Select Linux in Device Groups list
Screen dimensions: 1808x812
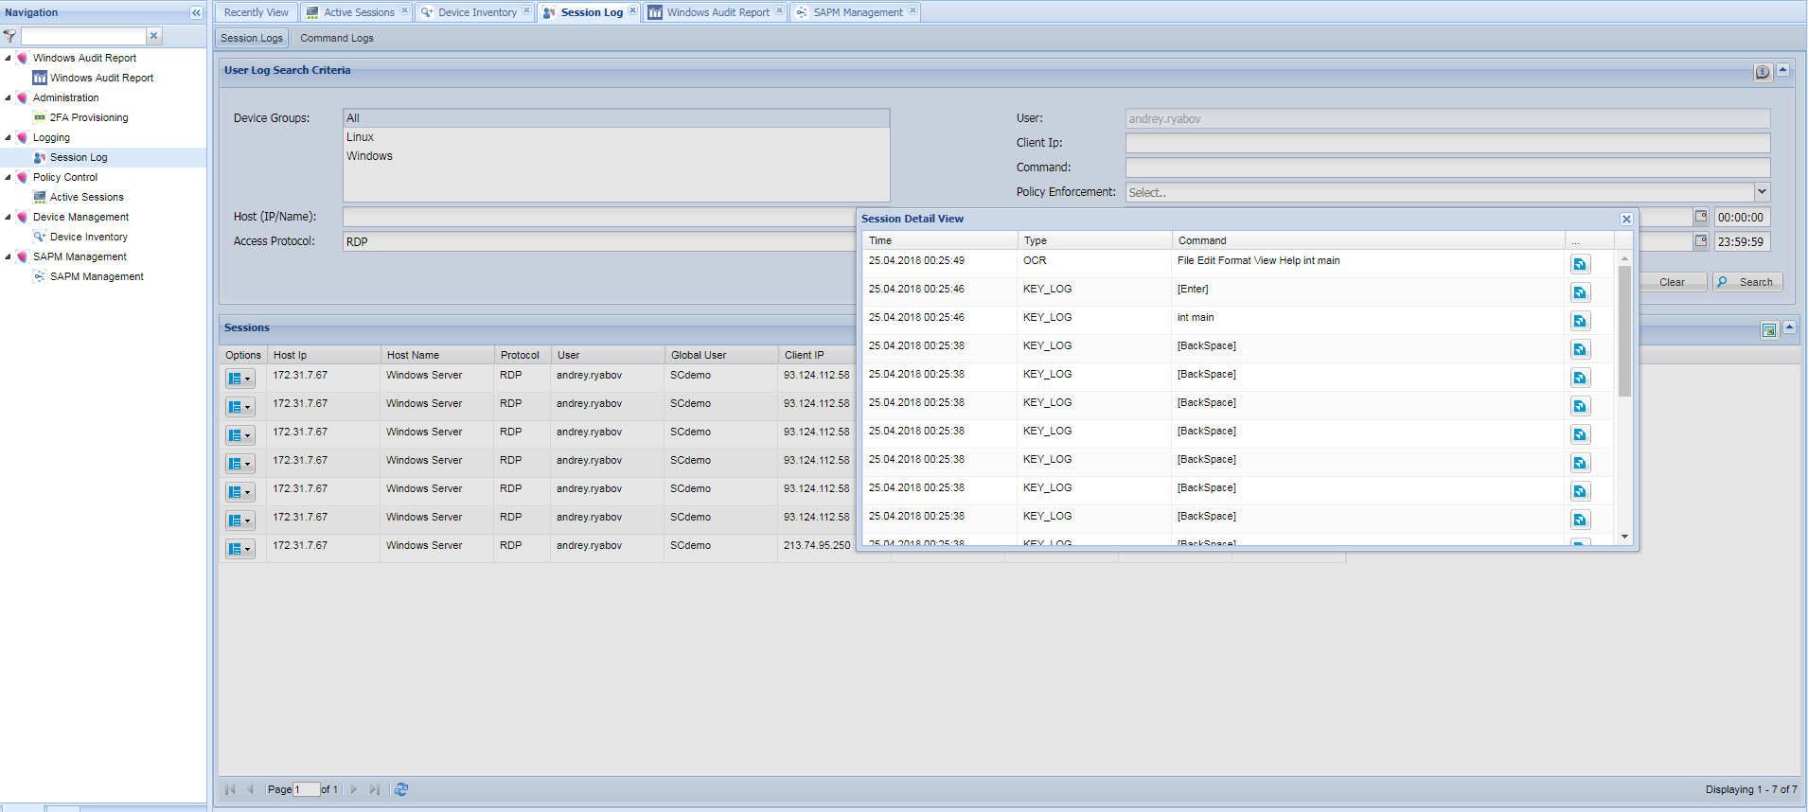click(361, 137)
